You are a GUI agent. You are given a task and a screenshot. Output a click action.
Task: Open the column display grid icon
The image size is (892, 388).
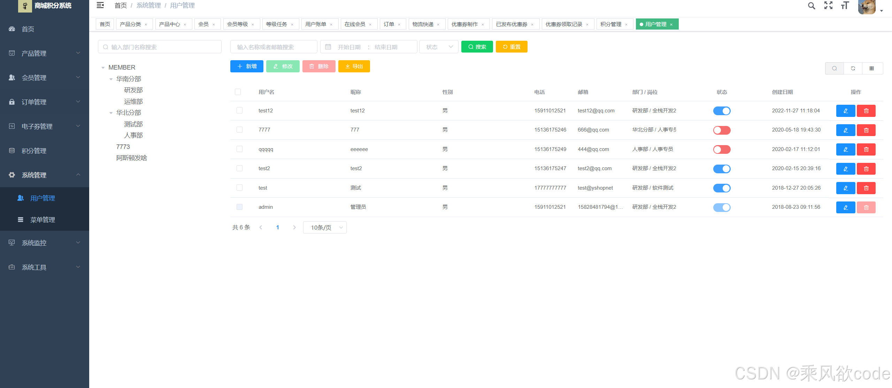click(x=871, y=68)
